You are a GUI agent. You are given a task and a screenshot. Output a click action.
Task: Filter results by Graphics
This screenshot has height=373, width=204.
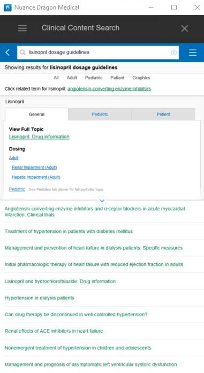click(x=141, y=78)
